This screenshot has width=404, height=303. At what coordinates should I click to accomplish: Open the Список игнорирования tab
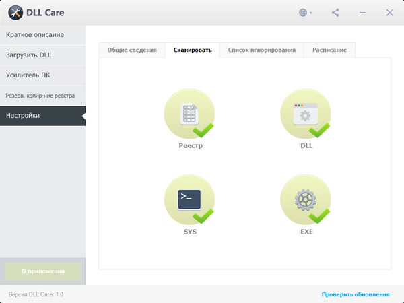[261, 50]
